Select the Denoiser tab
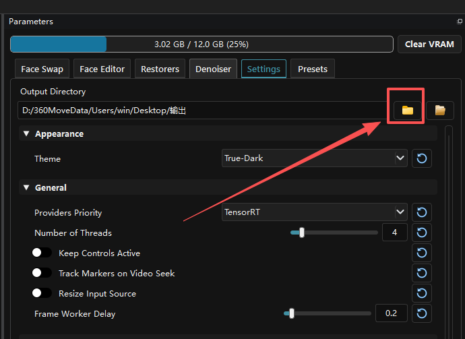The height and width of the screenshot is (339, 465). (213, 69)
